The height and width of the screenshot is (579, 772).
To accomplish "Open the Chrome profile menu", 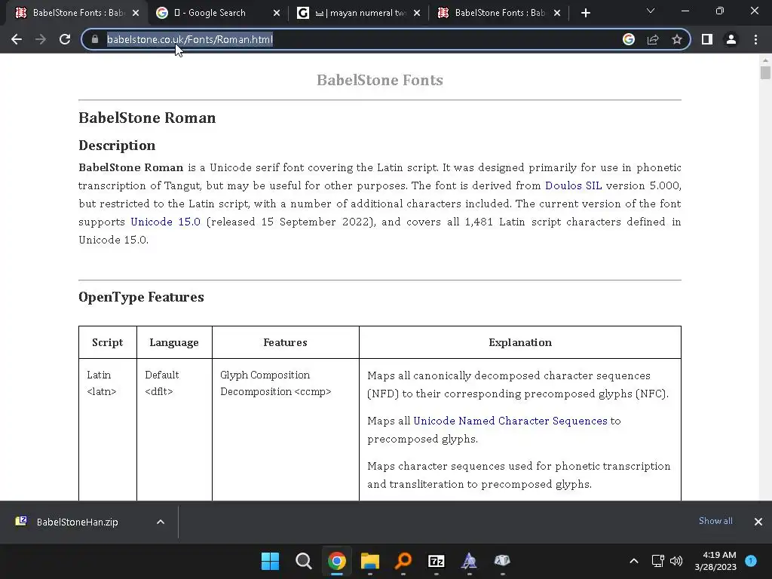I will 731,39.
